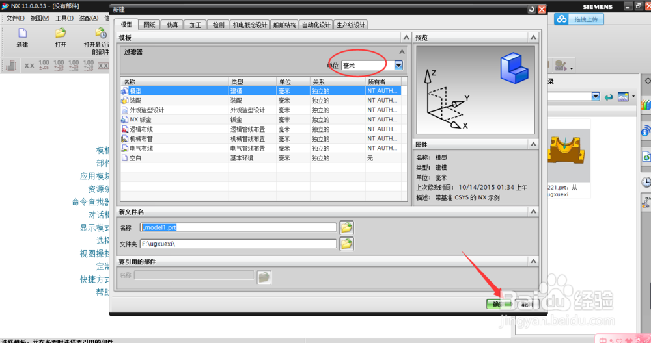Open the roles robot resource bar icon
The width and height of the screenshot is (651, 343).
click(646, 203)
